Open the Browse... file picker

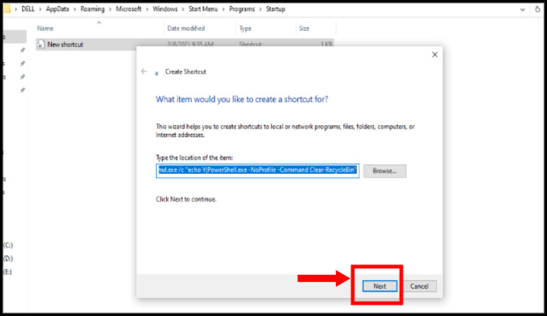coord(384,171)
